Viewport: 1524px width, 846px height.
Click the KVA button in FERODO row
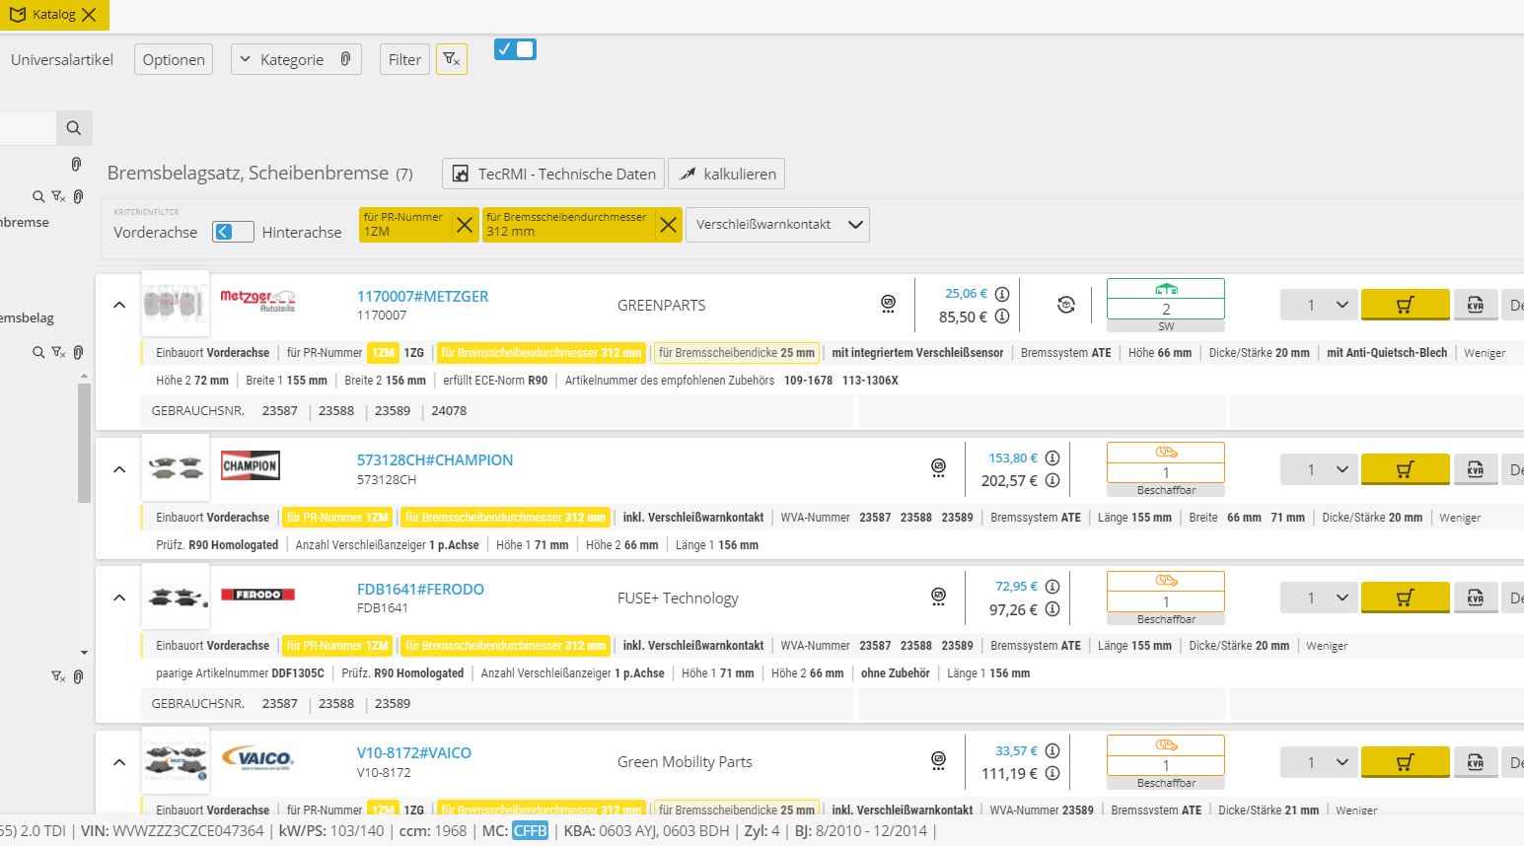[1476, 598]
